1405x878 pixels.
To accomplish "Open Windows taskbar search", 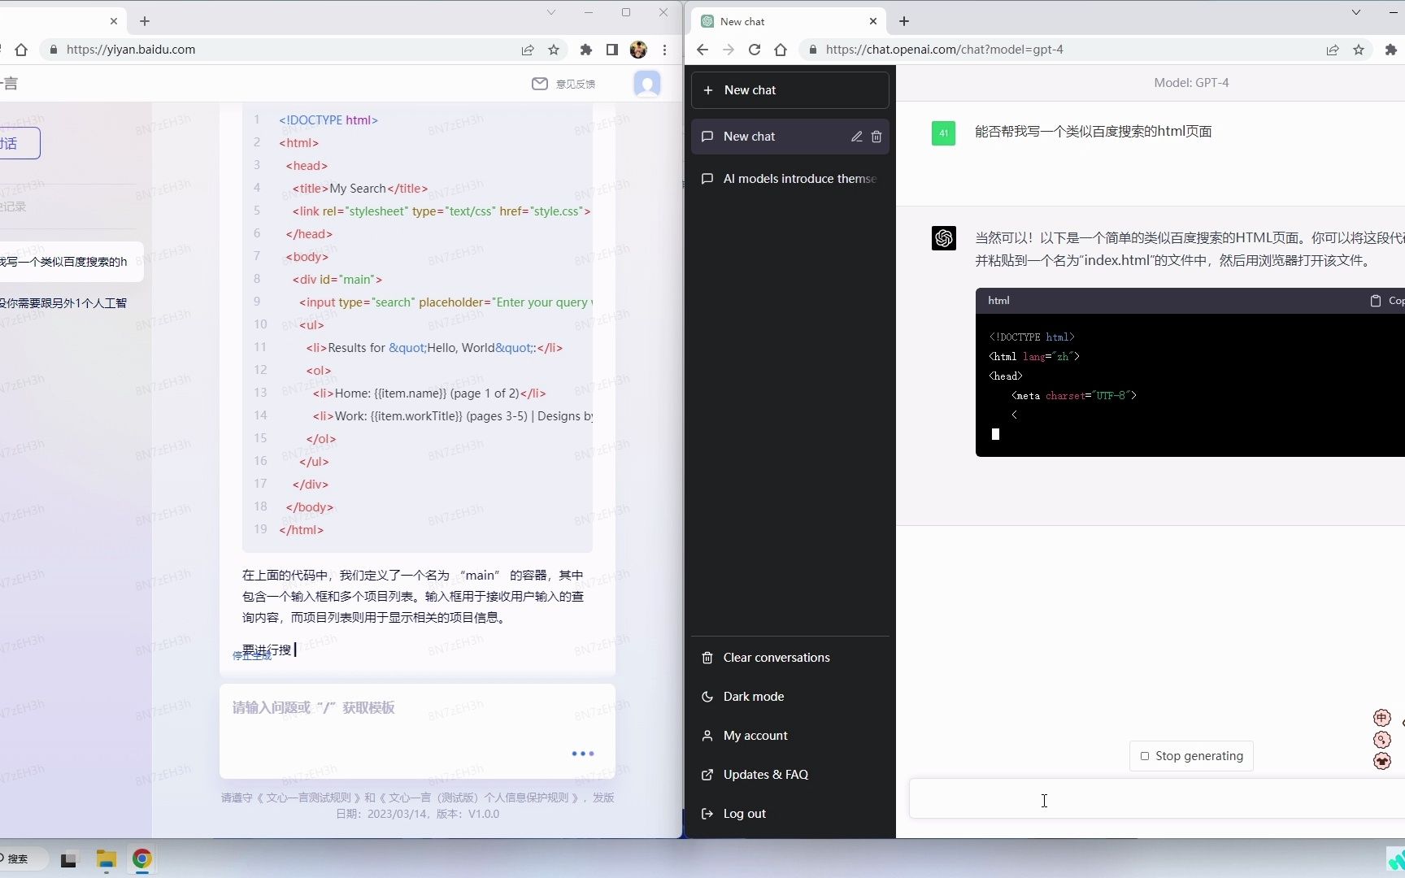I will tap(23, 858).
